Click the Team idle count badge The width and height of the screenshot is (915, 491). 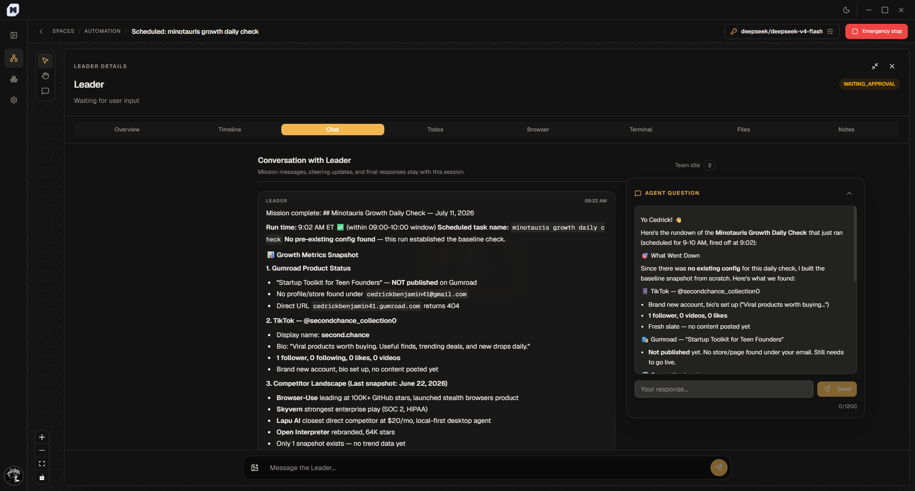point(709,165)
